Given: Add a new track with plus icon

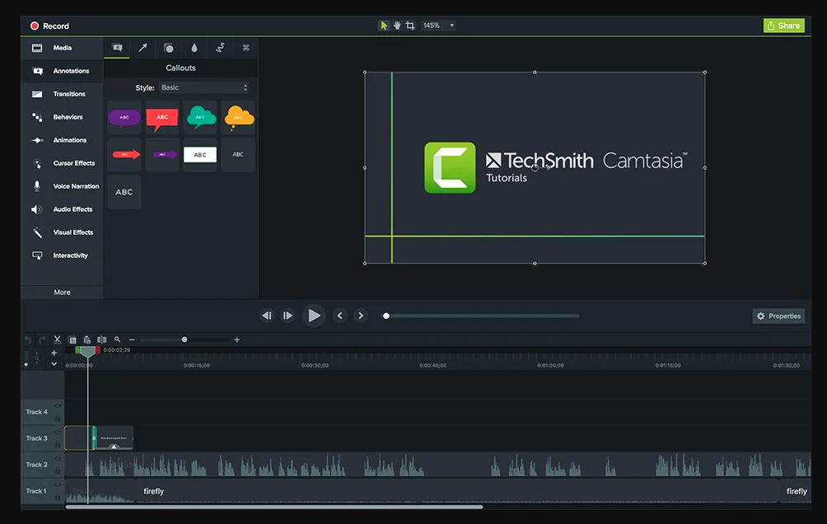Looking at the screenshot, I should (54, 353).
